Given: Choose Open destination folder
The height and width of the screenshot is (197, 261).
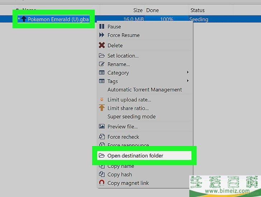Looking at the screenshot, I should click(135, 156).
